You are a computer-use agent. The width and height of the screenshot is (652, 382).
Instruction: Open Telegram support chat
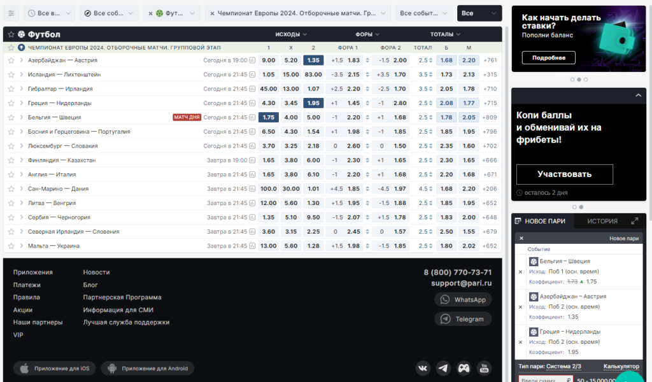[x=463, y=319]
